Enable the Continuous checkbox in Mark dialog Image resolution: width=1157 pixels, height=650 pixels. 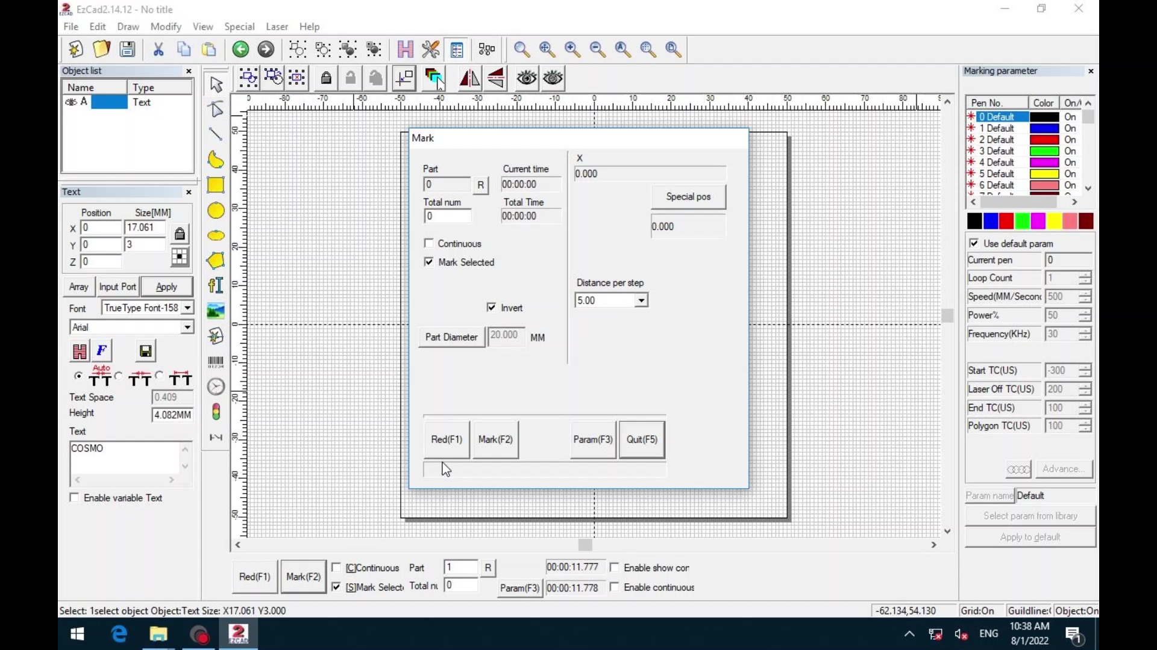pos(429,243)
